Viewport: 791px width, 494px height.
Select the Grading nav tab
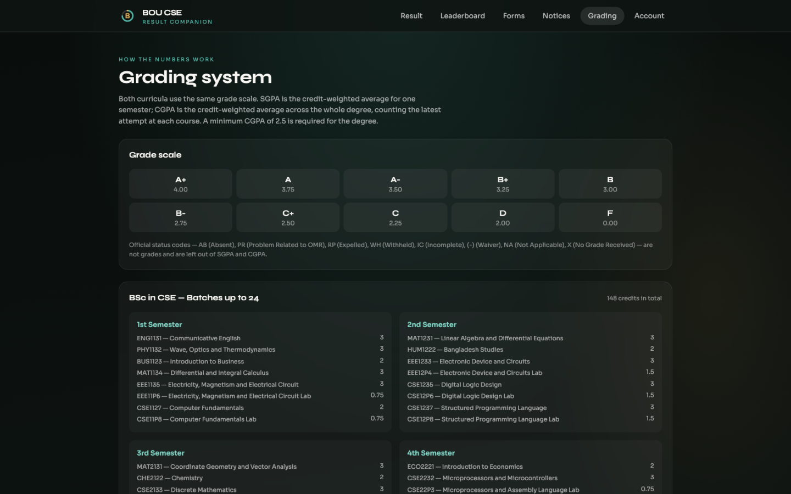pyautogui.click(x=602, y=16)
